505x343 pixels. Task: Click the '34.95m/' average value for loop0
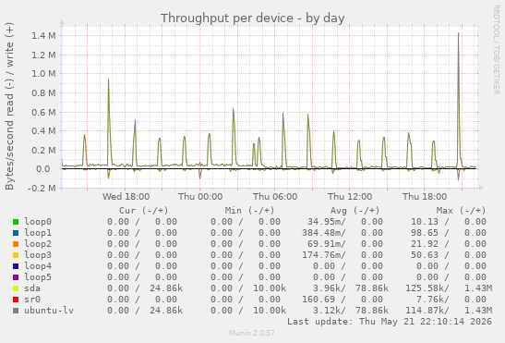327,222
